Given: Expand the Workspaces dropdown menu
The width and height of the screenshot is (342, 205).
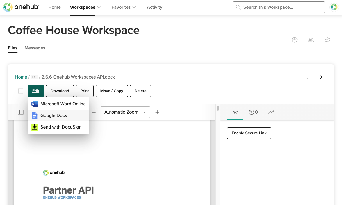Looking at the screenshot, I should [x=85, y=7].
